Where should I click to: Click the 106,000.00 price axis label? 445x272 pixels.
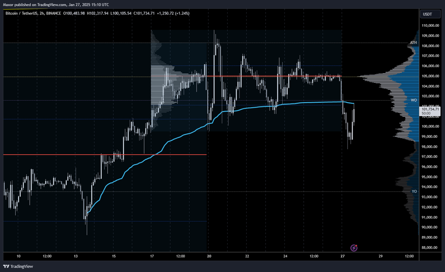[430, 66]
